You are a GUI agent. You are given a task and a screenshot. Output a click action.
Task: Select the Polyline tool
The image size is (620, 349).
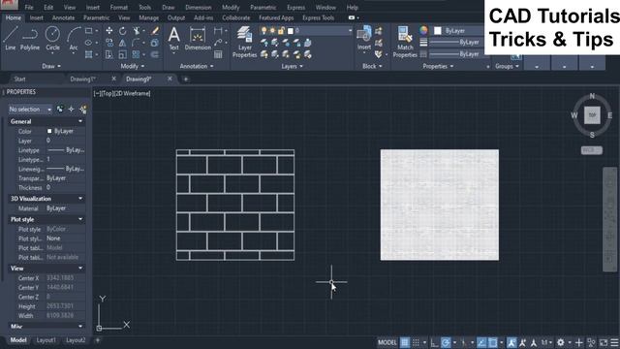(30, 39)
